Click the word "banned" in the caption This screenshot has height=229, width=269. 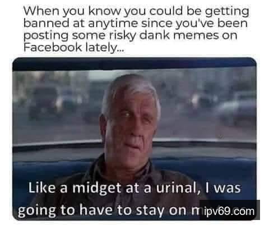point(47,23)
